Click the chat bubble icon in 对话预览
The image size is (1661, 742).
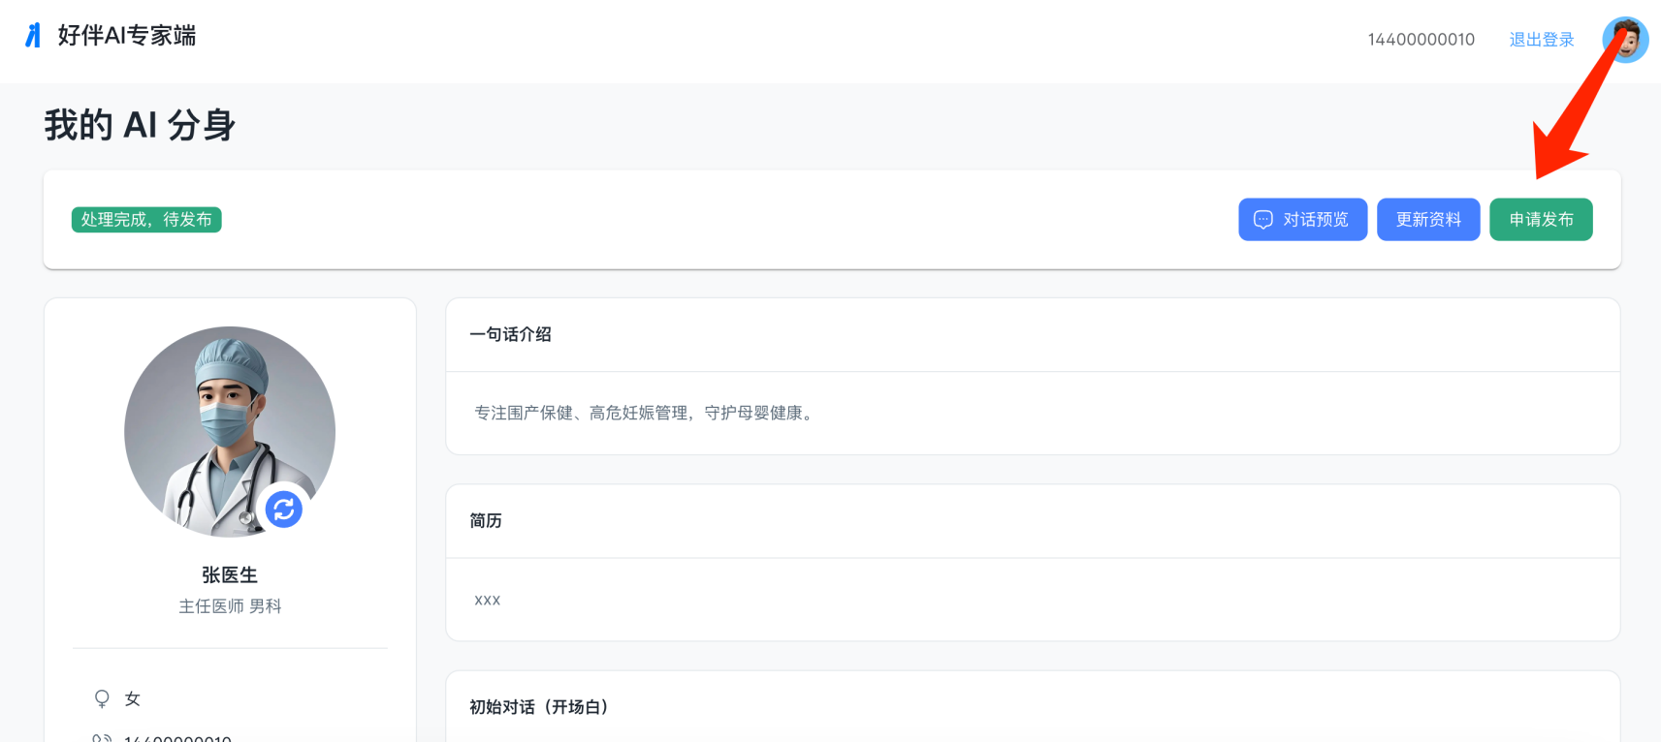coord(1262,220)
